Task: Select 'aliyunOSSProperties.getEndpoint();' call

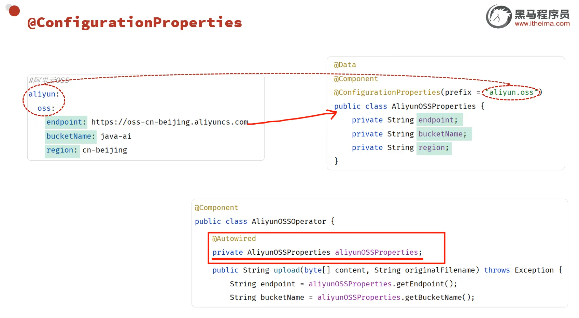Action: tap(383, 284)
